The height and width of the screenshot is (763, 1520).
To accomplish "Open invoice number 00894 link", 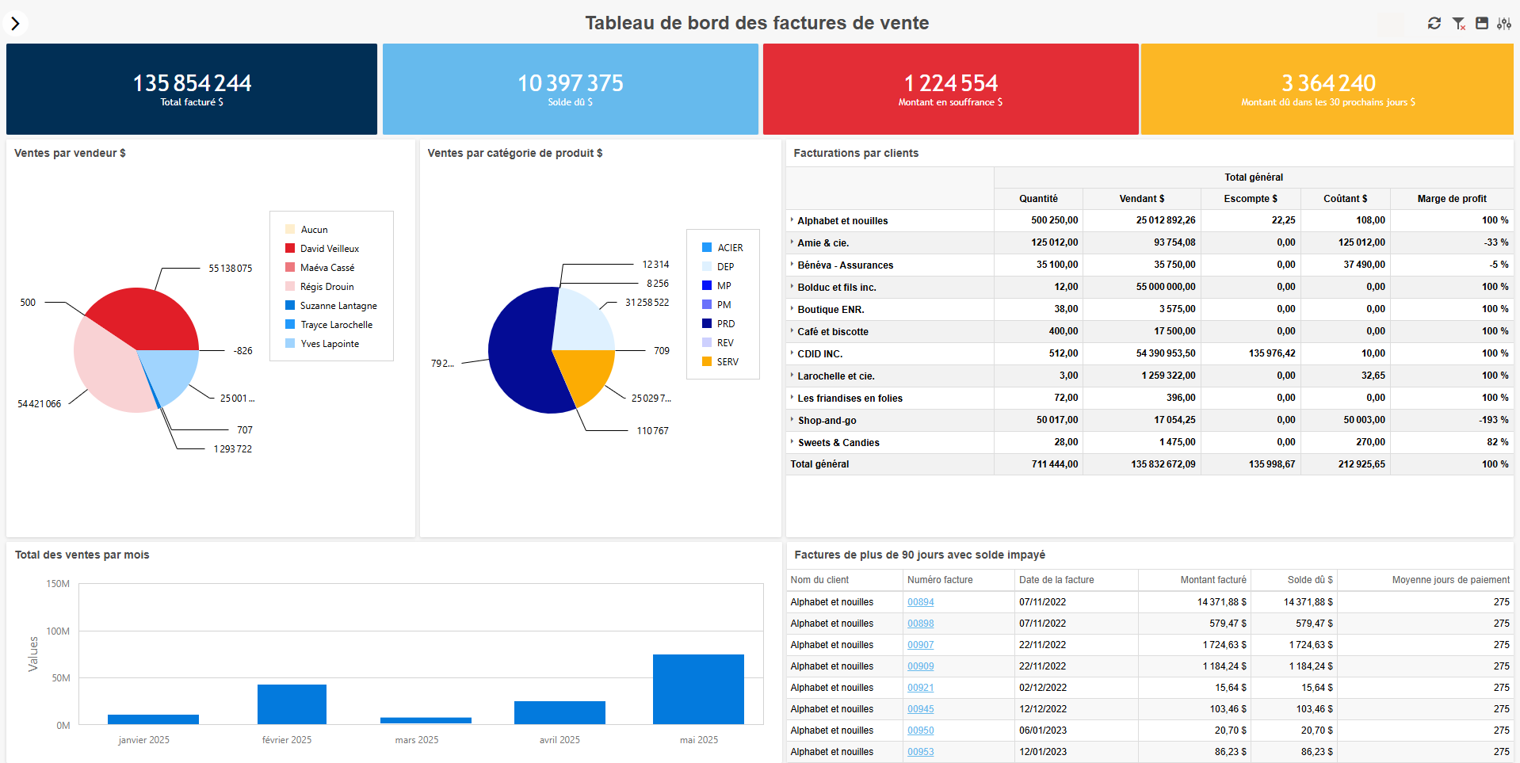I will pyautogui.click(x=920, y=602).
